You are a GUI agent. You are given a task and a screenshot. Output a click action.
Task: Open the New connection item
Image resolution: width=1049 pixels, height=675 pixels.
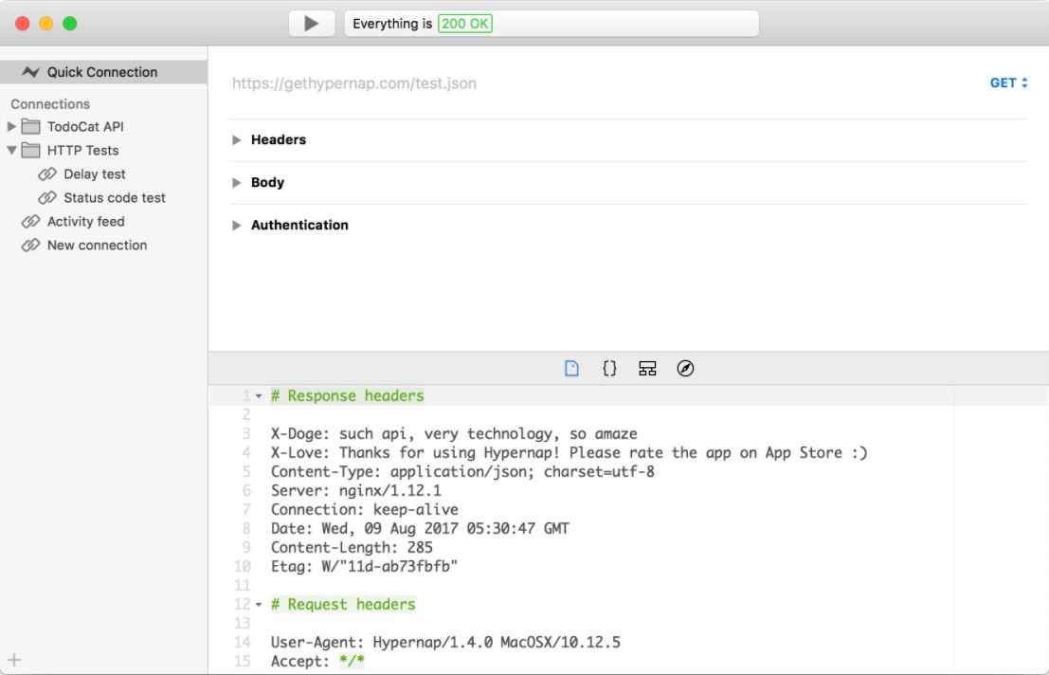pyautogui.click(x=97, y=246)
